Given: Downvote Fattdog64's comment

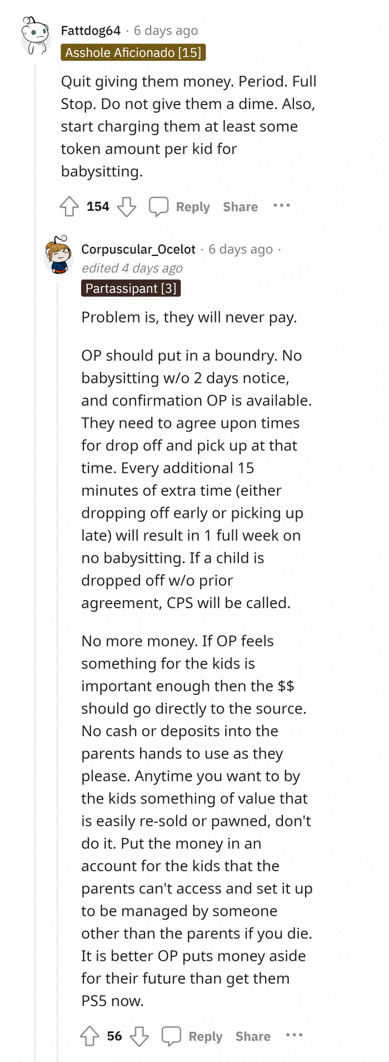Looking at the screenshot, I should [x=127, y=206].
